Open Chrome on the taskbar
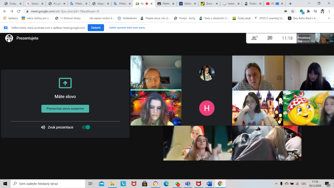The height and width of the screenshot is (188, 334). tap(220, 183)
